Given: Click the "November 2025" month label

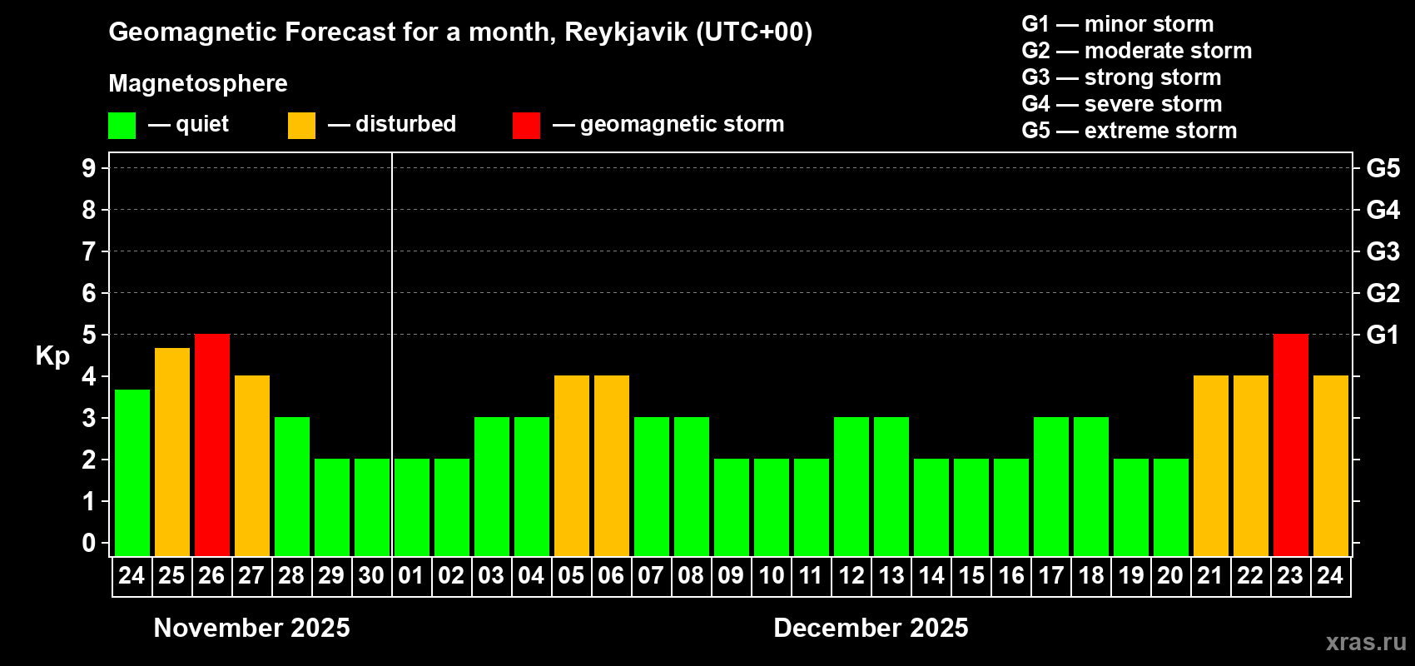Looking at the screenshot, I should [252, 628].
